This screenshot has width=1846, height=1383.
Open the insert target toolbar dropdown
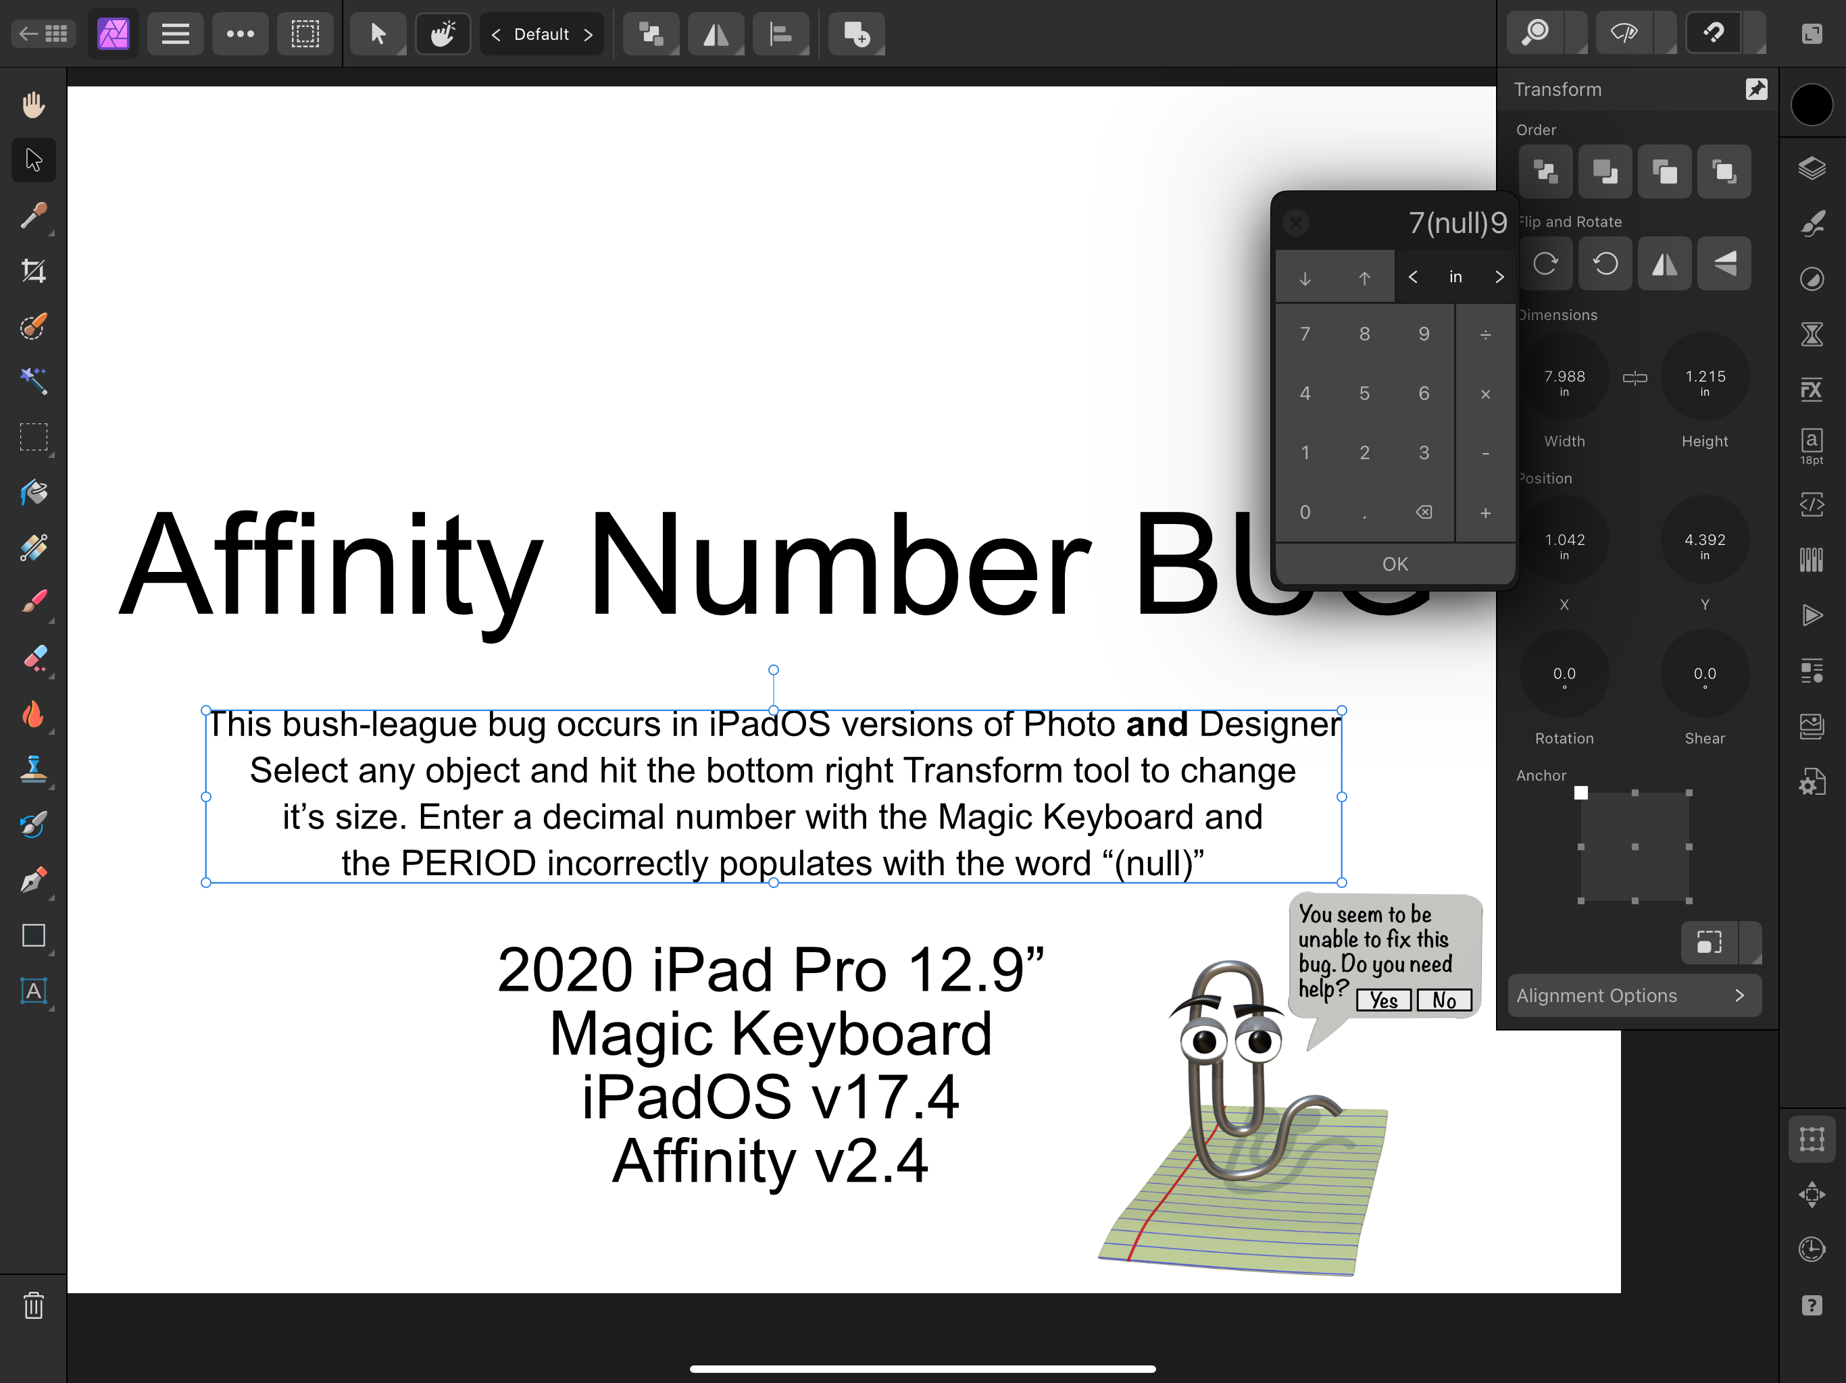(856, 34)
